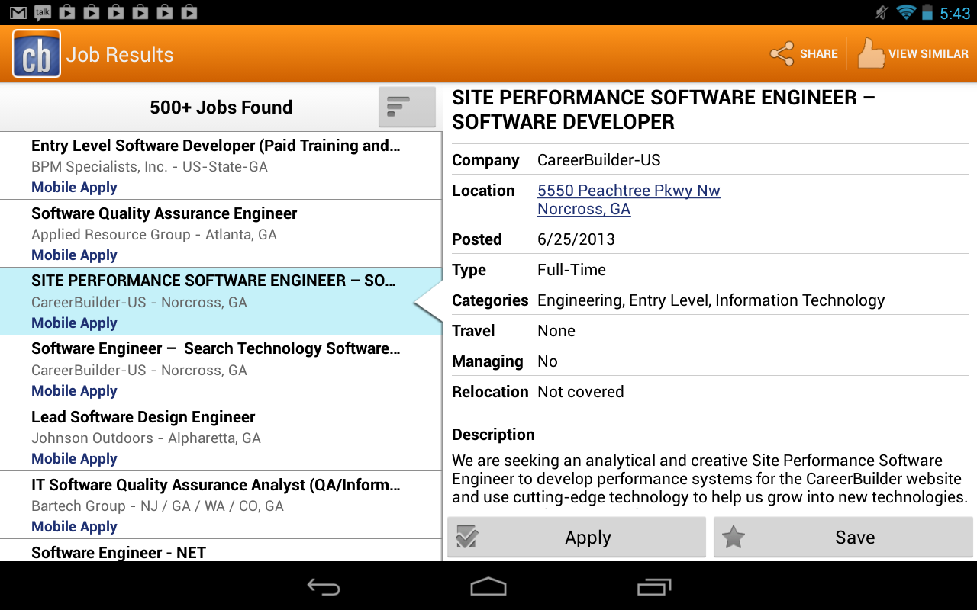This screenshot has width=977, height=610.
Task: Tap the "500+ Jobs Found" header text
Action: click(x=221, y=108)
